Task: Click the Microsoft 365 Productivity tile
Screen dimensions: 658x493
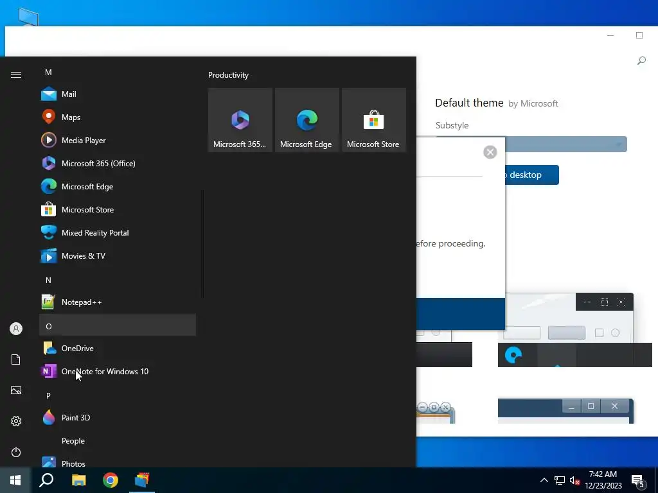Action: [240, 120]
